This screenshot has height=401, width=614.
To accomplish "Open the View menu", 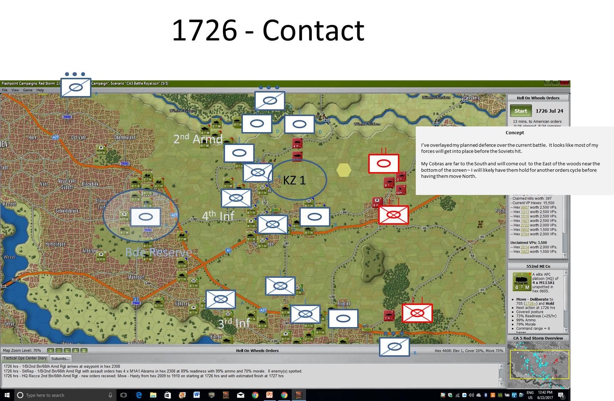I will pyautogui.click(x=15, y=90).
